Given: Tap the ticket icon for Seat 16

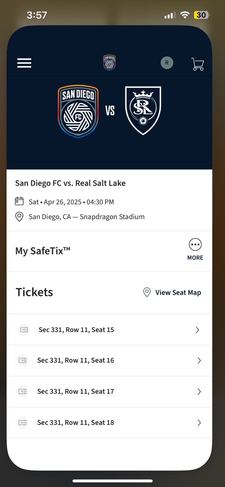Looking at the screenshot, I should (x=23, y=360).
